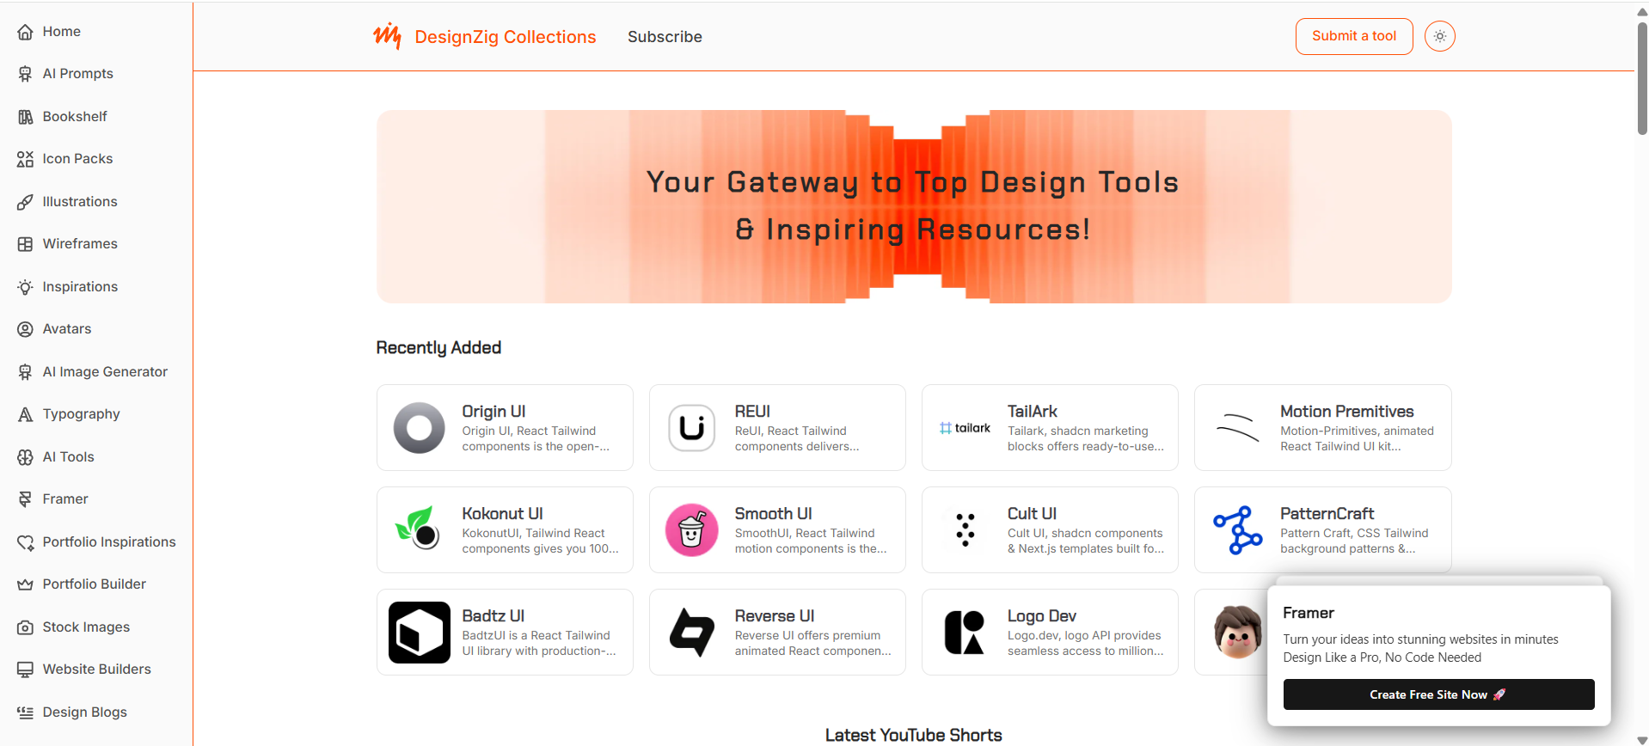Select Typography in the sidebar
Screen dimensions: 1649x746
(x=82, y=414)
